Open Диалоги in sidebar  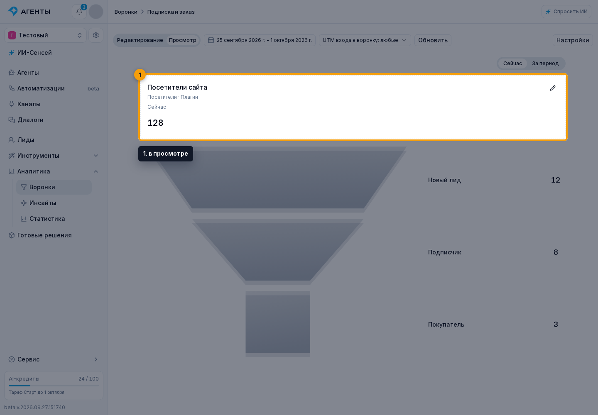54,120
